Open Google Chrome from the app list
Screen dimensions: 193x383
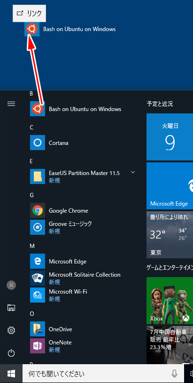tap(82, 210)
